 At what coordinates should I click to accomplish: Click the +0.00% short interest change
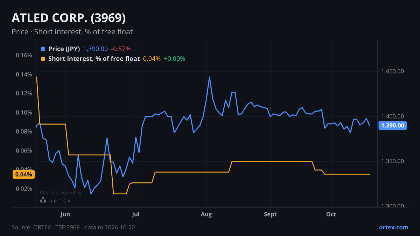tap(174, 59)
